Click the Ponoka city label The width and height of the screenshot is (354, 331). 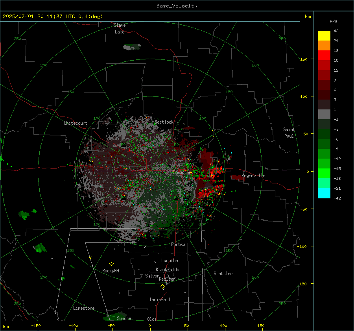click(x=178, y=244)
